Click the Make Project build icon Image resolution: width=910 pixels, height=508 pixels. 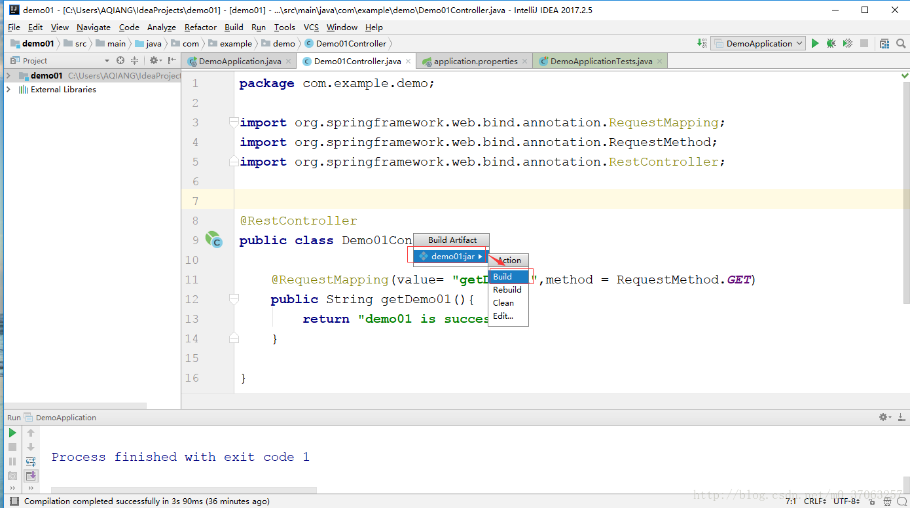point(702,43)
